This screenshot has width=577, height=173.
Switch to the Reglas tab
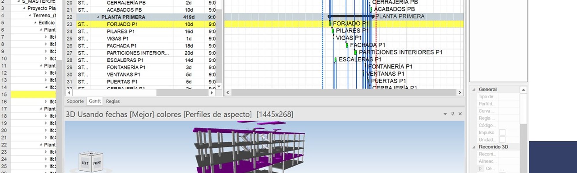(x=113, y=101)
